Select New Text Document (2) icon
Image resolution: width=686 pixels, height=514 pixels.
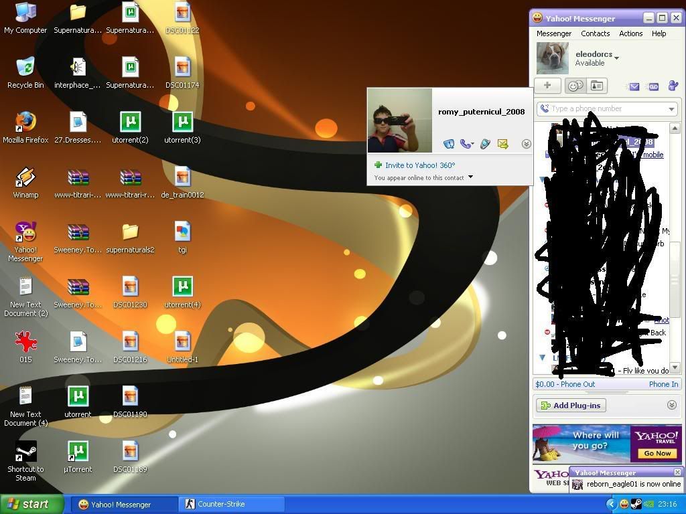point(25,296)
